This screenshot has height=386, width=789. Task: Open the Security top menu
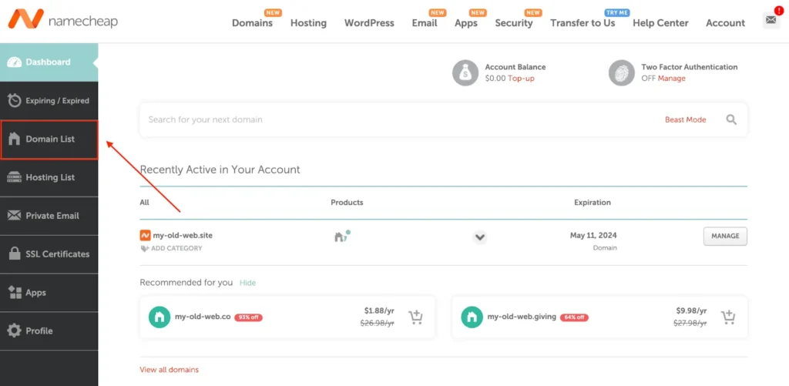click(x=514, y=22)
